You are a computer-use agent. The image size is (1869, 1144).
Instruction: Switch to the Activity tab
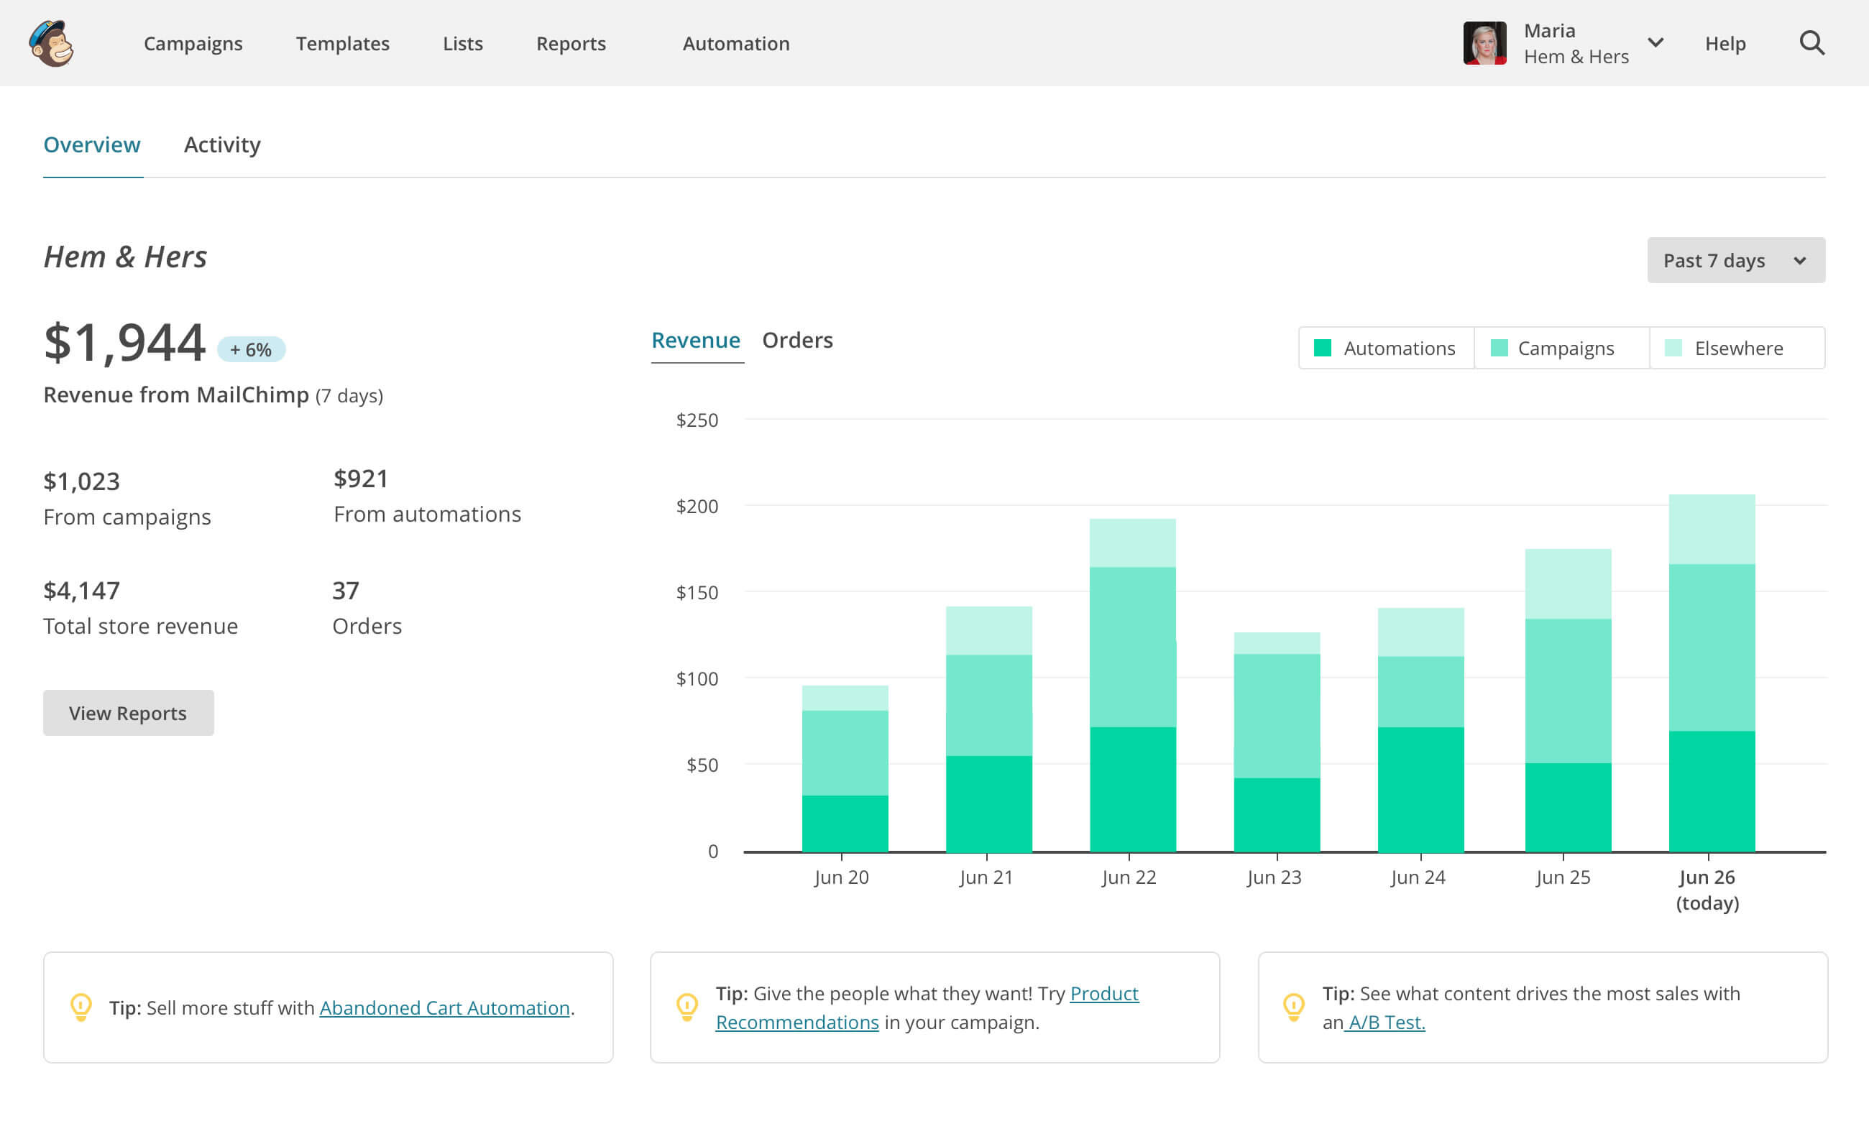click(x=221, y=144)
